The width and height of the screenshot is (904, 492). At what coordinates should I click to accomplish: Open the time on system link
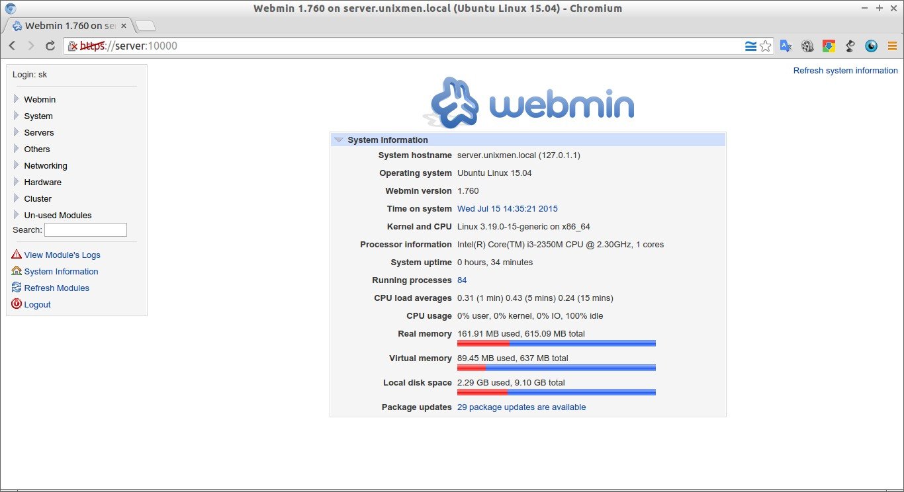tap(508, 208)
